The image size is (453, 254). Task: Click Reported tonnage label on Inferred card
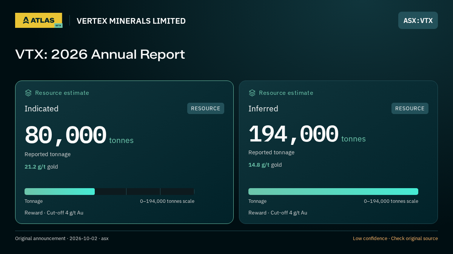(x=271, y=152)
